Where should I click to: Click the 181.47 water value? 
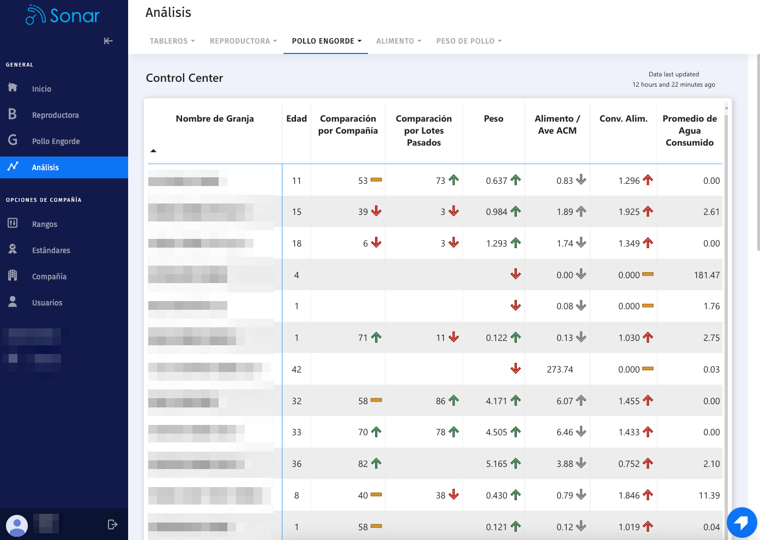707,275
